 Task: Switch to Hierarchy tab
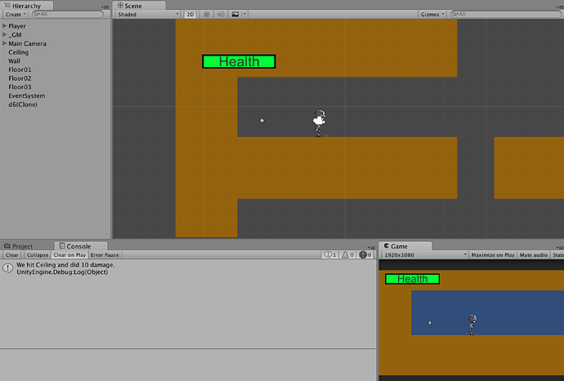click(x=27, y=6)
